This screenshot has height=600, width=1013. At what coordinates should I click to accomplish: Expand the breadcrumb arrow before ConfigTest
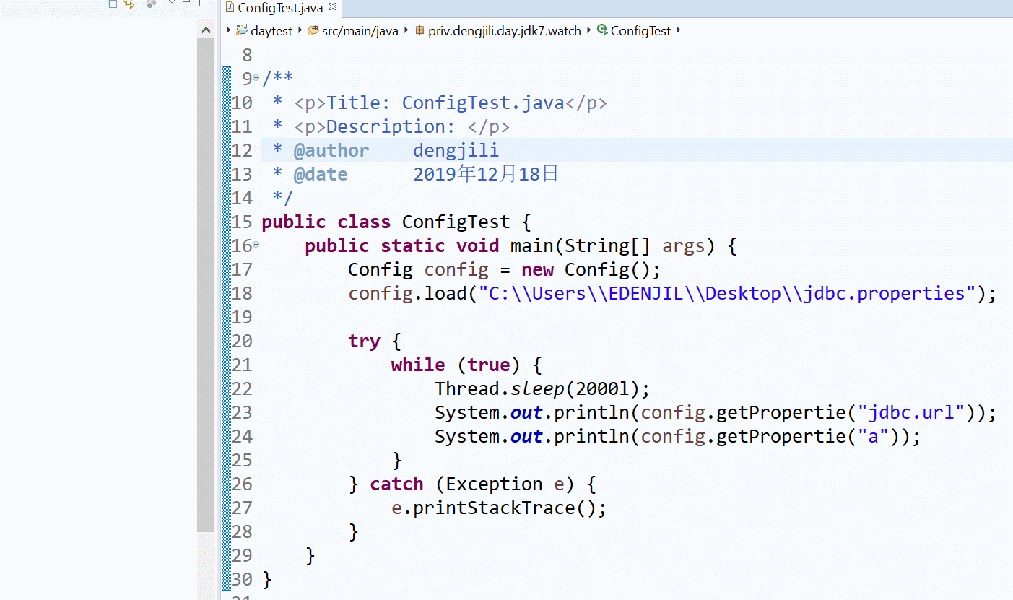point(589,31)
